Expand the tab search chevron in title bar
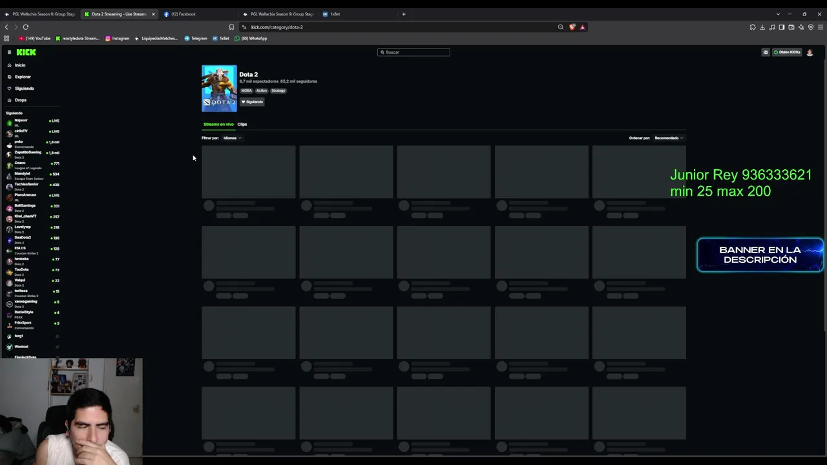This screenshot has height=465, width=827. (778, 14)
